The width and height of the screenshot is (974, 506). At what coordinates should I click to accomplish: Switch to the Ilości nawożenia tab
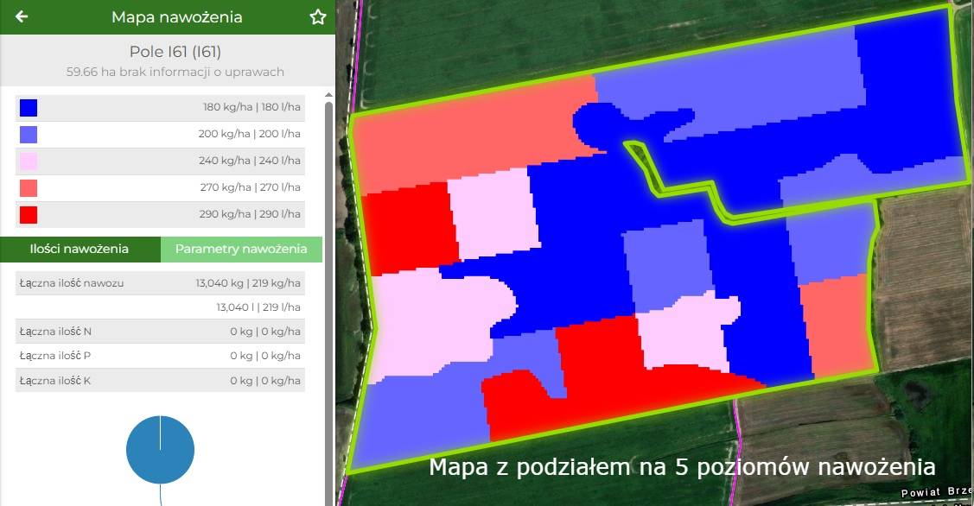coord(80,250)
